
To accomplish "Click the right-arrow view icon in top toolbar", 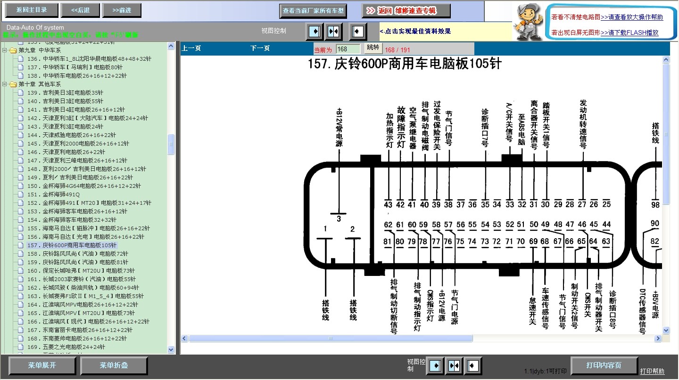I will point(314,31).
